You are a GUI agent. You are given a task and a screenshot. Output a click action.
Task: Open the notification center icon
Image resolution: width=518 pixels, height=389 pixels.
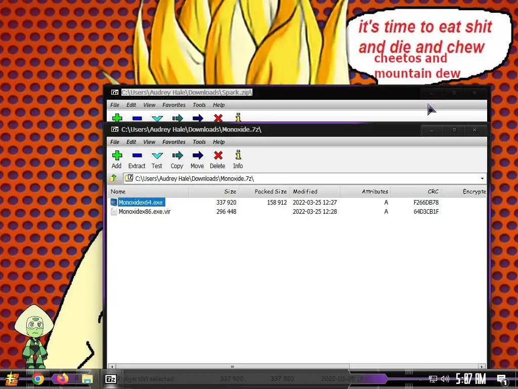coord(502,380)
